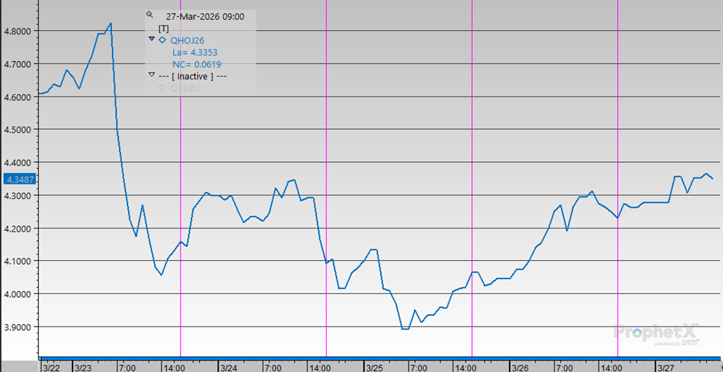This screenshot has width=723, height=372.
Task: Click the 4.3487 current price tag
Action: click(19, 179)
